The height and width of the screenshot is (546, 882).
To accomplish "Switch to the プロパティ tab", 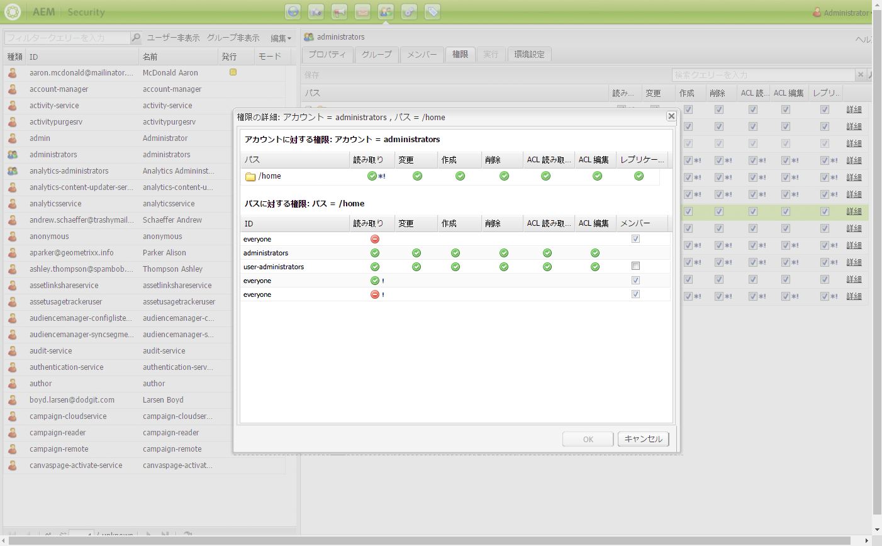I will tap(327, 55).
